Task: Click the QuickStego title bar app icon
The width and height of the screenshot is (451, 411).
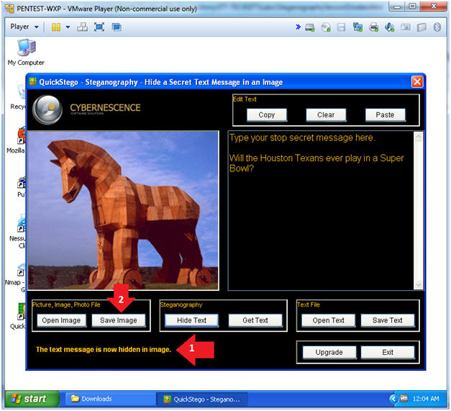Action: point(32,82)
